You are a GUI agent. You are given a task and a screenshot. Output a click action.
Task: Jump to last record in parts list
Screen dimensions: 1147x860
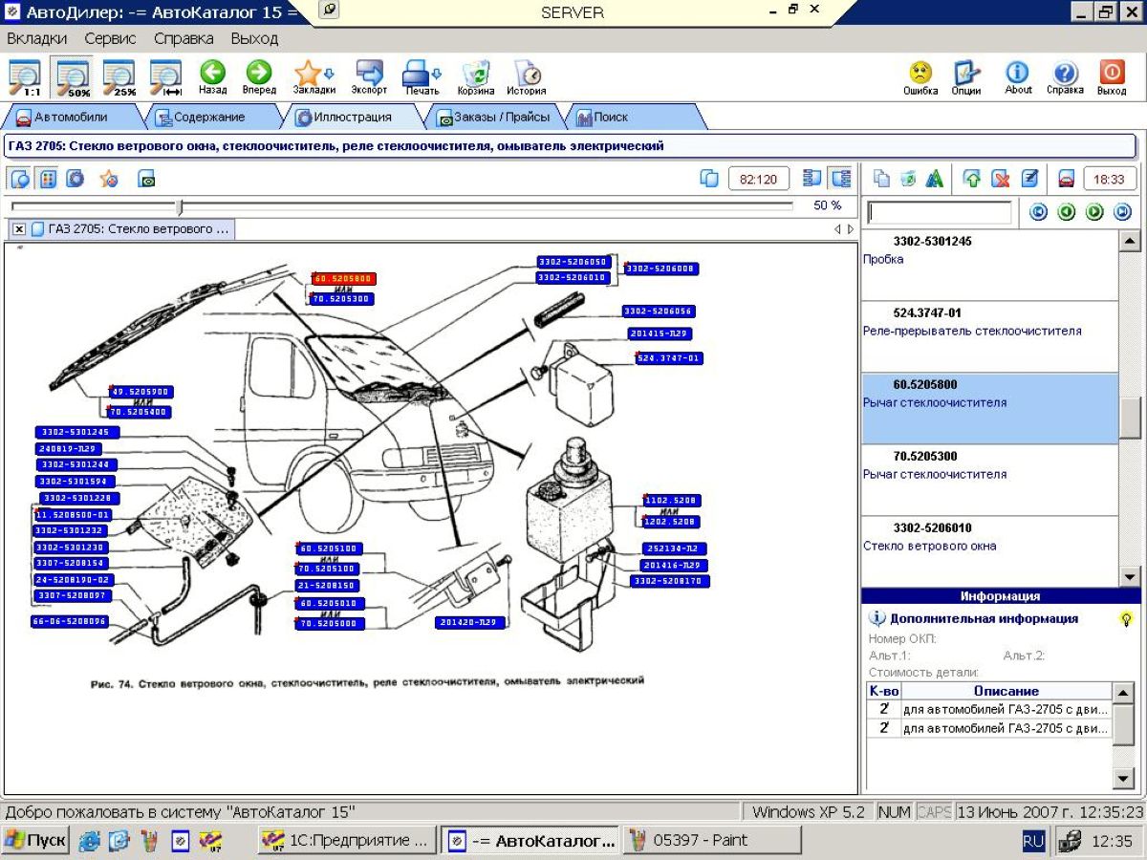pos(1123,212)
